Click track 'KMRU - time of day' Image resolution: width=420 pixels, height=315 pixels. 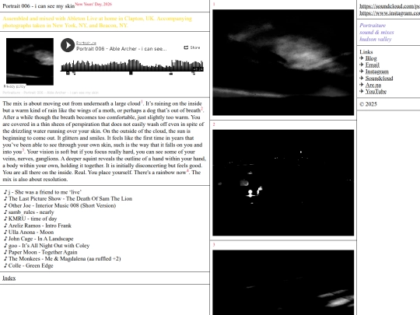[33, 219]
